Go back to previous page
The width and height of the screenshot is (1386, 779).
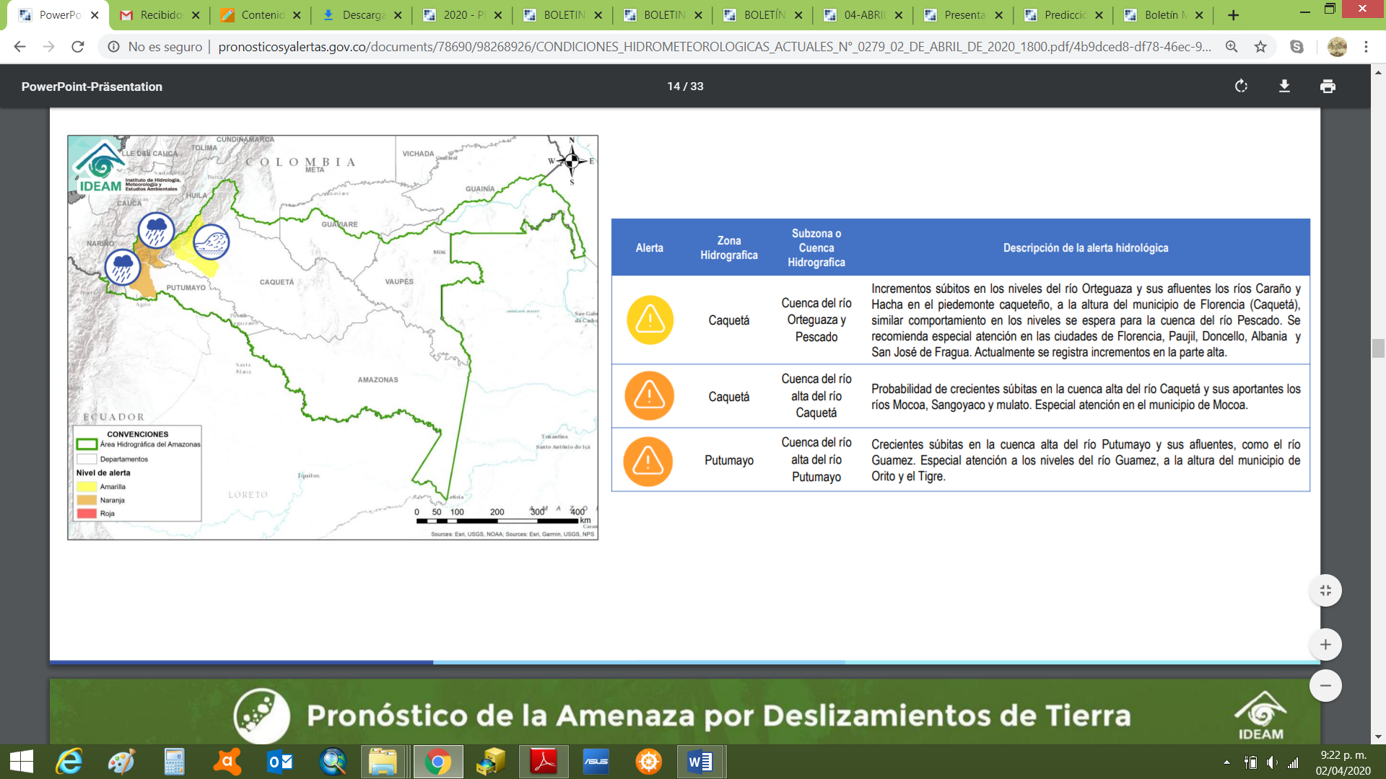pos(19,47)
